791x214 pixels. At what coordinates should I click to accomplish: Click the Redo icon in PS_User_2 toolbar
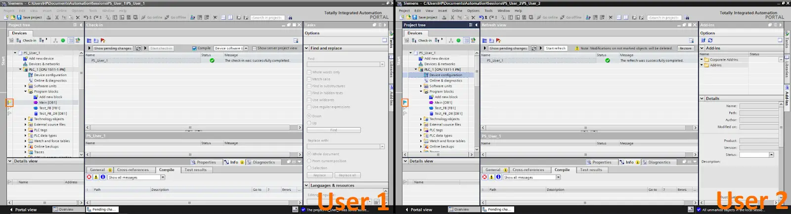point(491,17)
